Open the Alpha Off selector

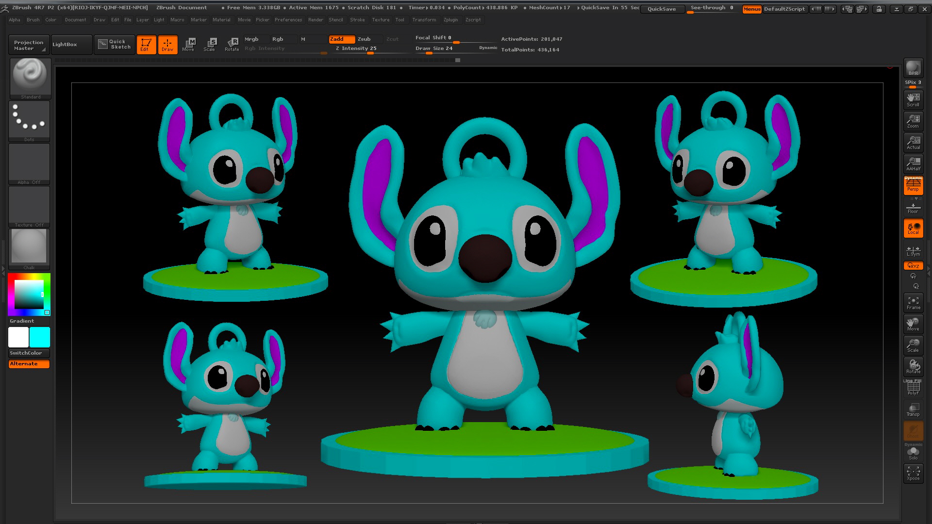(x=29, y=164)
